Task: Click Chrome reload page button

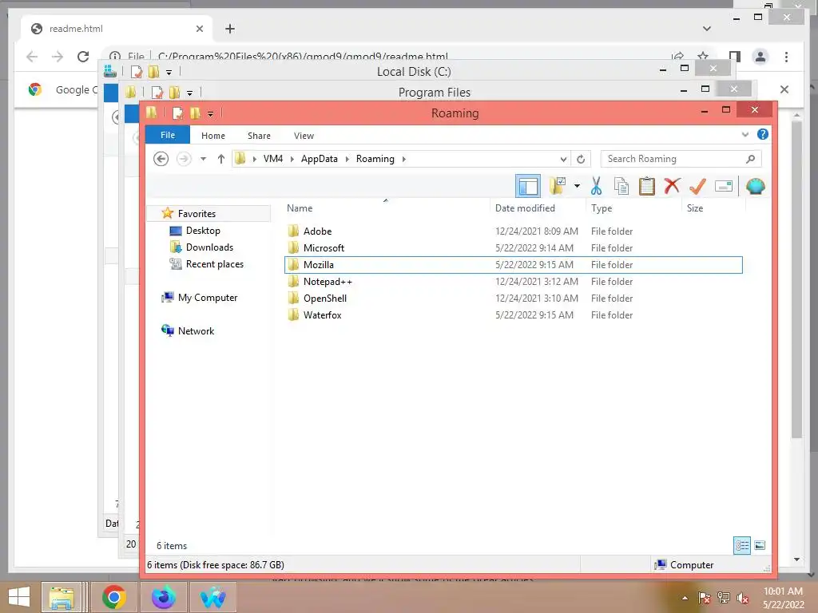Action: 83,57
